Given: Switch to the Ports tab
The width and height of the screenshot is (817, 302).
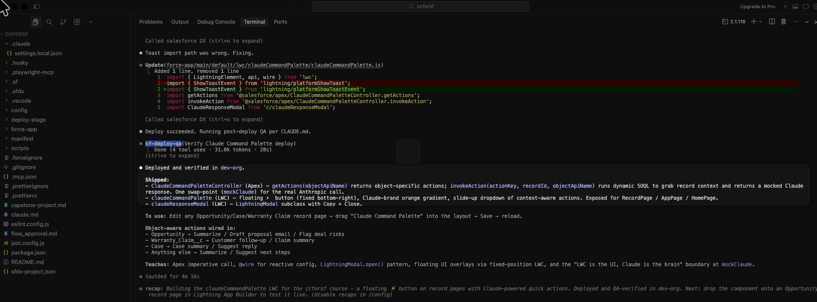Looking at the screenshot, I should tap(280, 22).
